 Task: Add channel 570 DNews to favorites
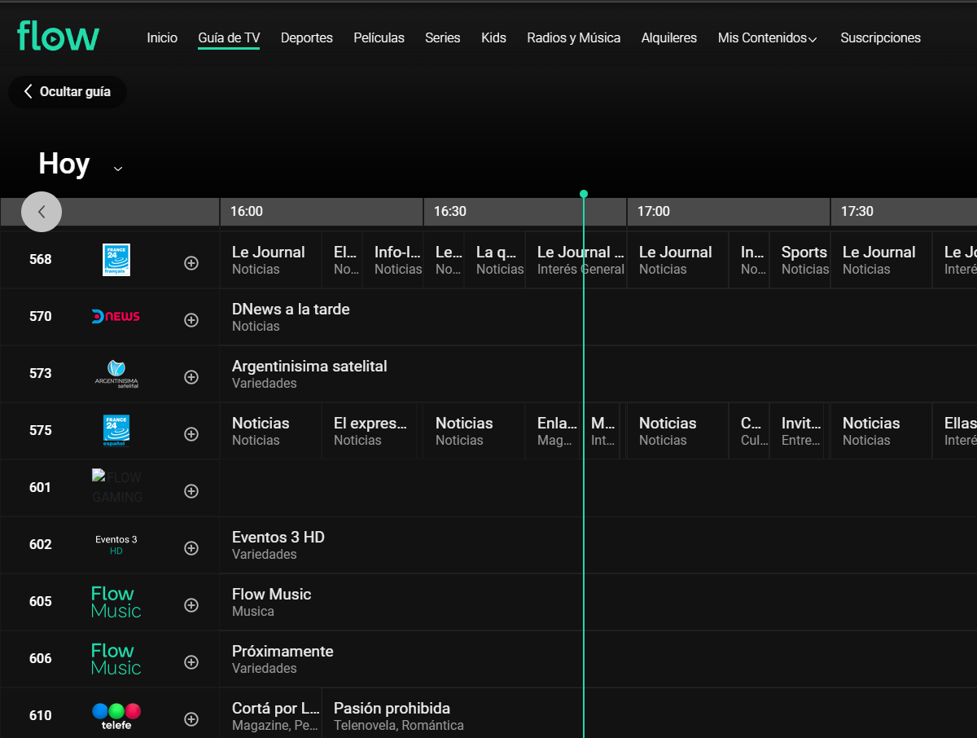pyautogui.click(x=191, y=320)
